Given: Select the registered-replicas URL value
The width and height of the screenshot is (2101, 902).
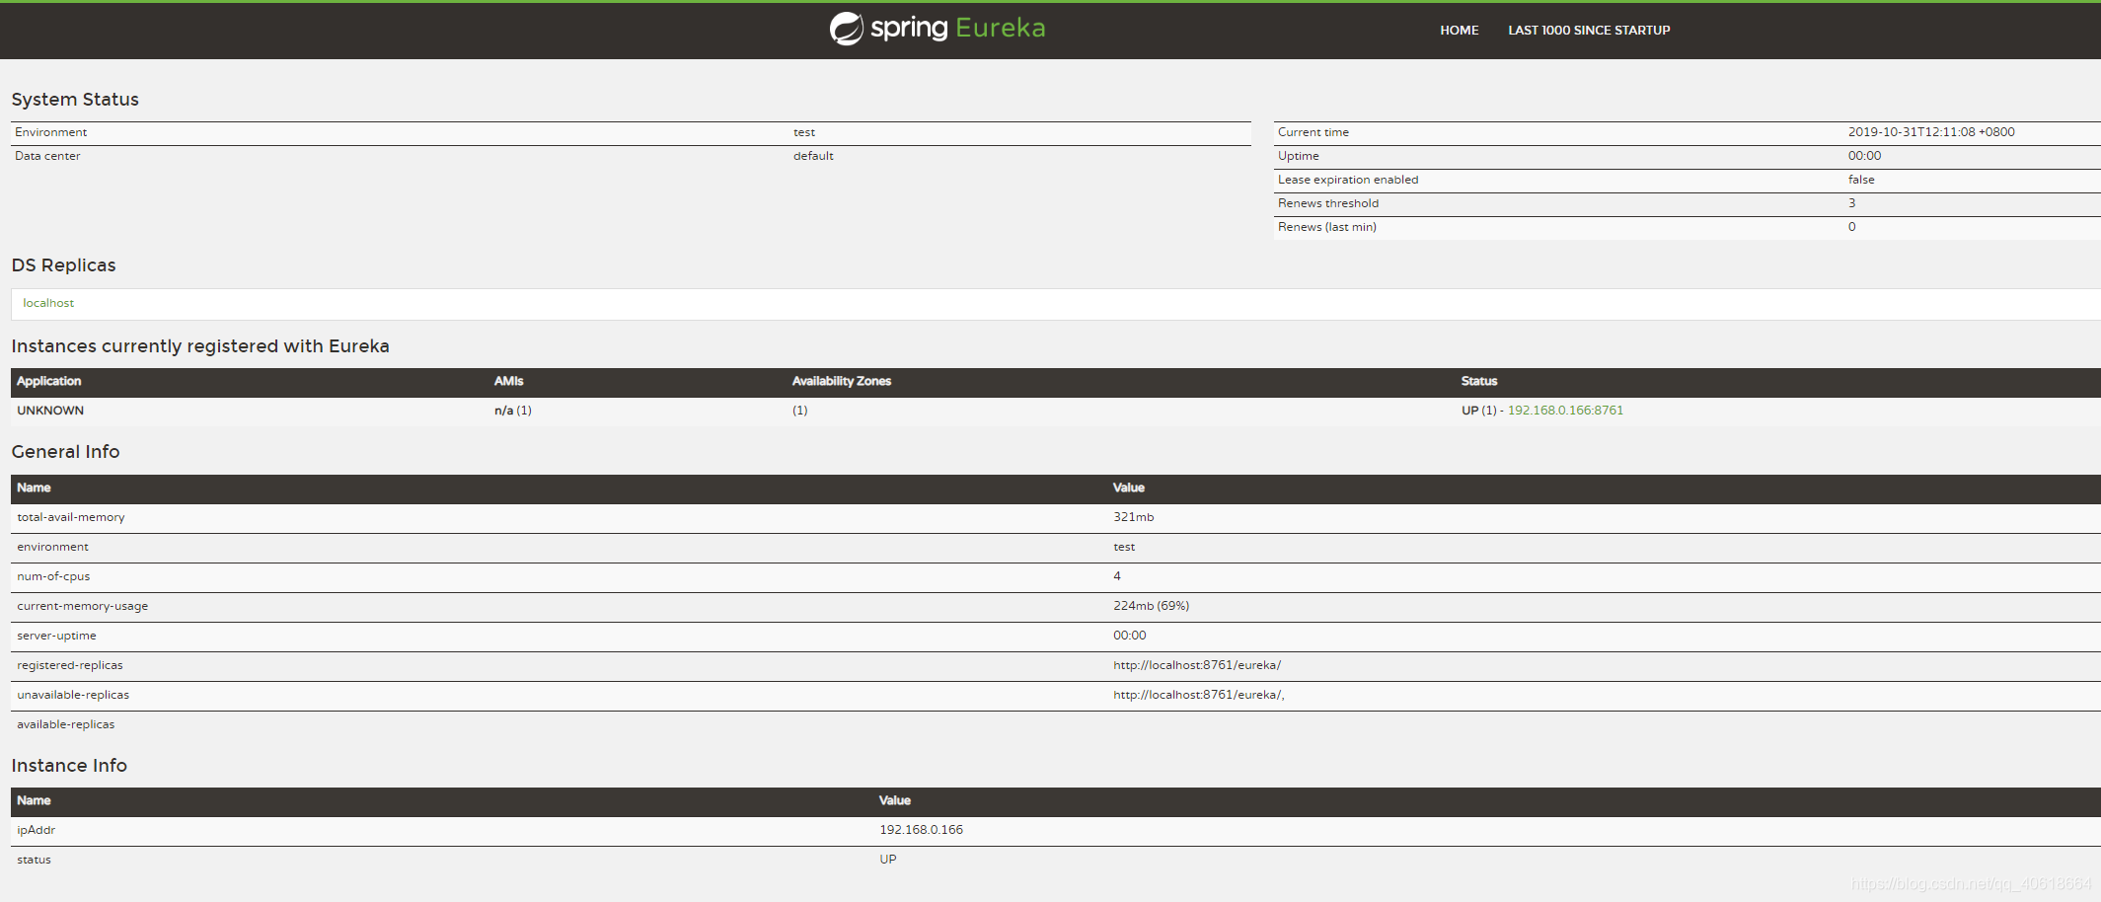Looking at the screenshot, I should [x=1197, y=665].
